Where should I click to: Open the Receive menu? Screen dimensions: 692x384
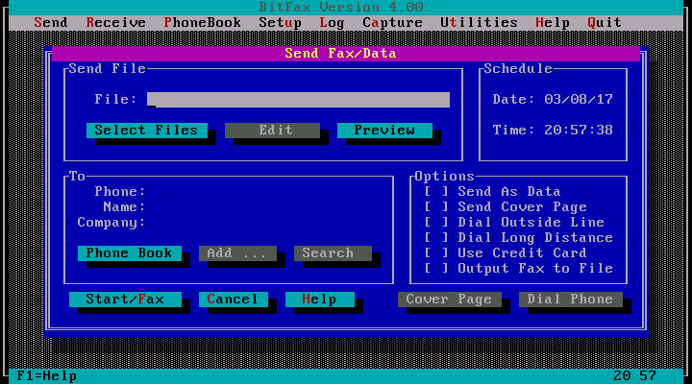115,22
